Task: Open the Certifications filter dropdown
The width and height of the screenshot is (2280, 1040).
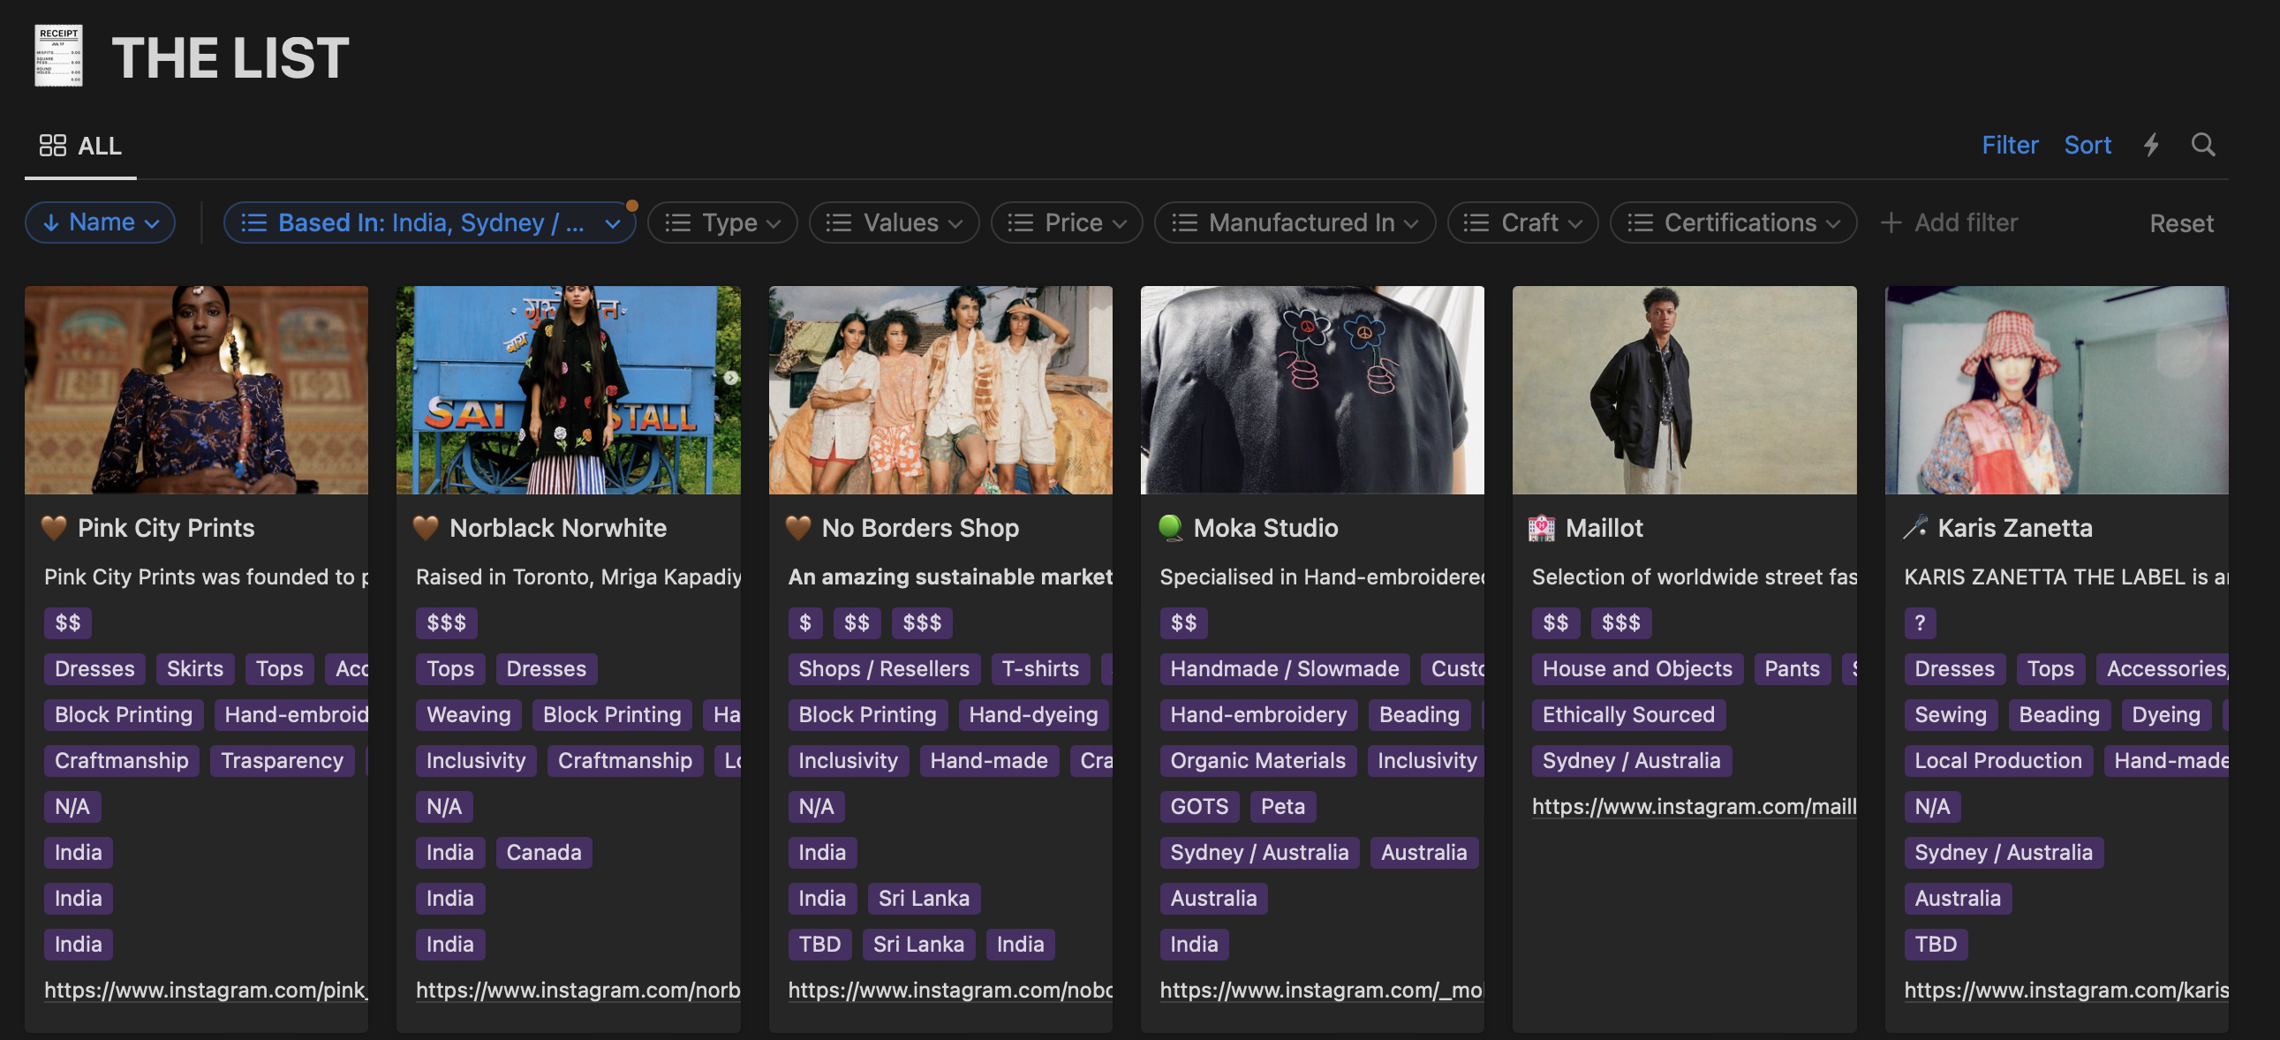Action: click(x=1733, y=222)
